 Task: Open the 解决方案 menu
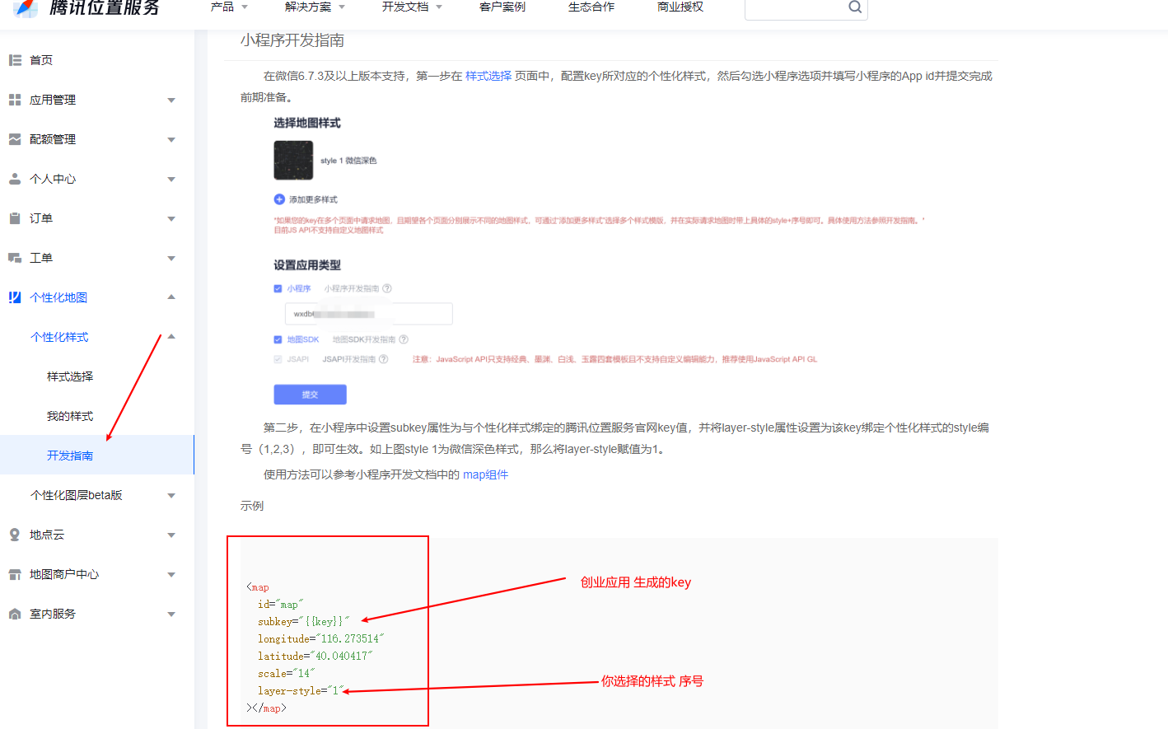[308, 10]
